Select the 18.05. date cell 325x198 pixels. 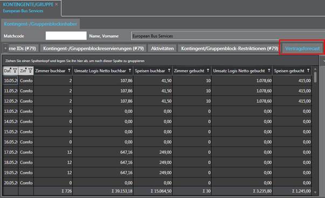tap(11, 162)
